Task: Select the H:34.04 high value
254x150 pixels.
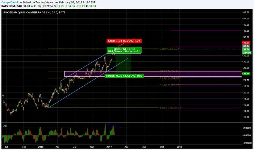Action: click(70, 6)
